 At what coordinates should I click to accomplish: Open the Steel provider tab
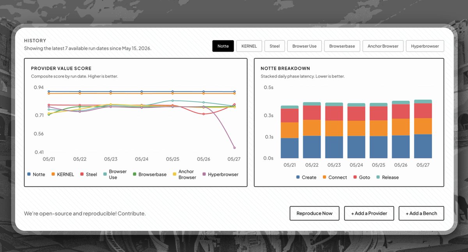click(275, 46)
